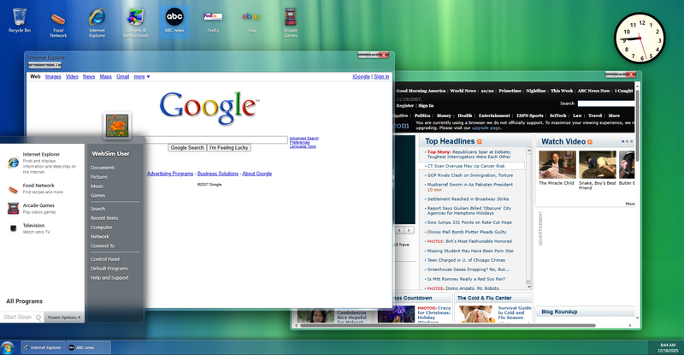Open Nightline in ABC news nav
684x355 pixels.
click(x=536, y=91)
